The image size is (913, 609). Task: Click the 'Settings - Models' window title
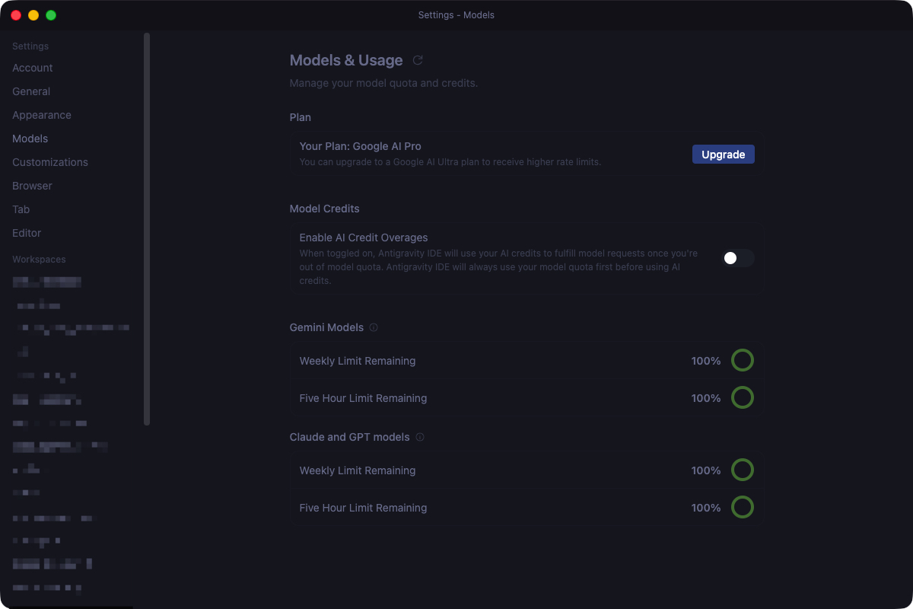click(456, 15)
